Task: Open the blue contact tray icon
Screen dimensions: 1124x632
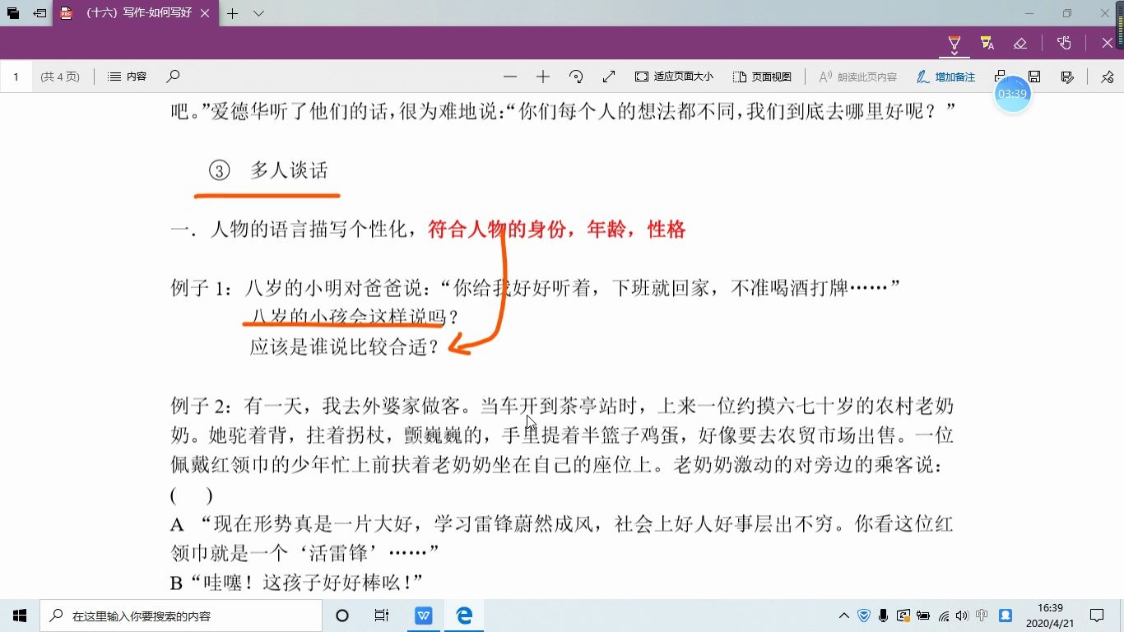Action: tap(1005, 616)
